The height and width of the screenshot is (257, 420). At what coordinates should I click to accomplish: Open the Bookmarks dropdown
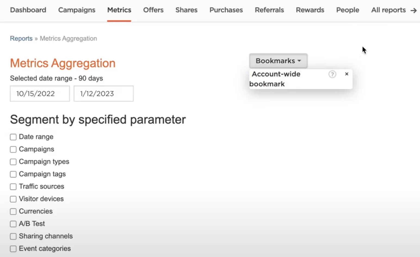278,61
